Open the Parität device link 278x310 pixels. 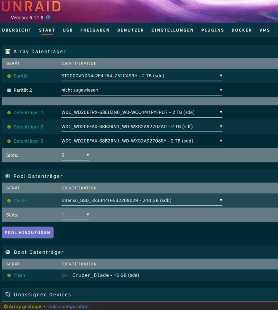21,76
